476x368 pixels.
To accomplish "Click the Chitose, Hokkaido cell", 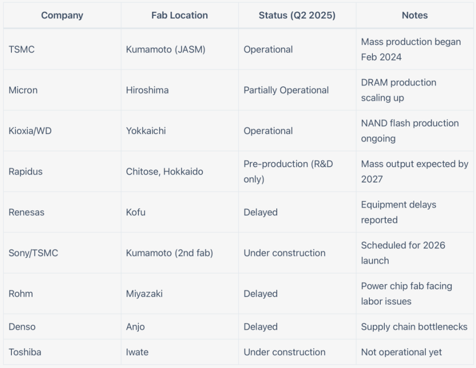I will (165, 171).
